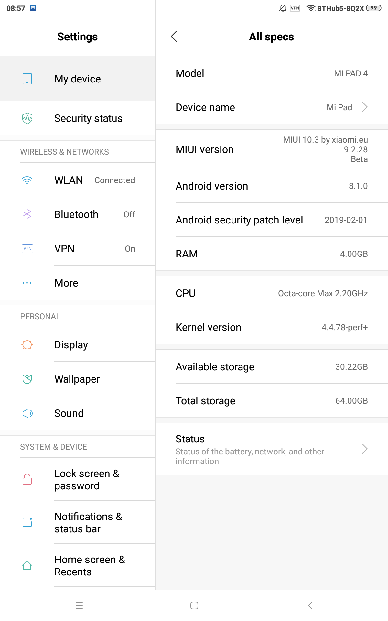Open Security status settings
This screenshot has width=388, height=621.
[78, 118]
